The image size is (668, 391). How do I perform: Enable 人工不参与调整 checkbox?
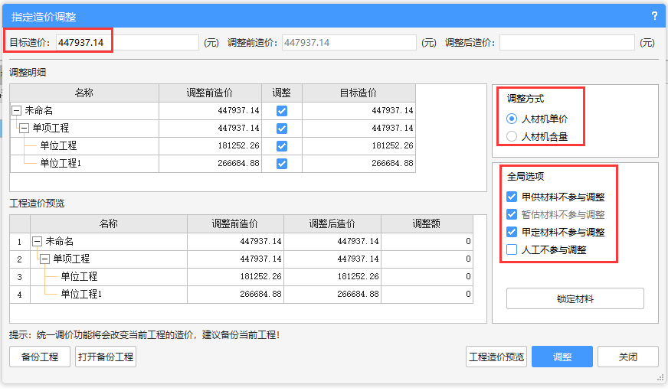[x=512, y=249]
